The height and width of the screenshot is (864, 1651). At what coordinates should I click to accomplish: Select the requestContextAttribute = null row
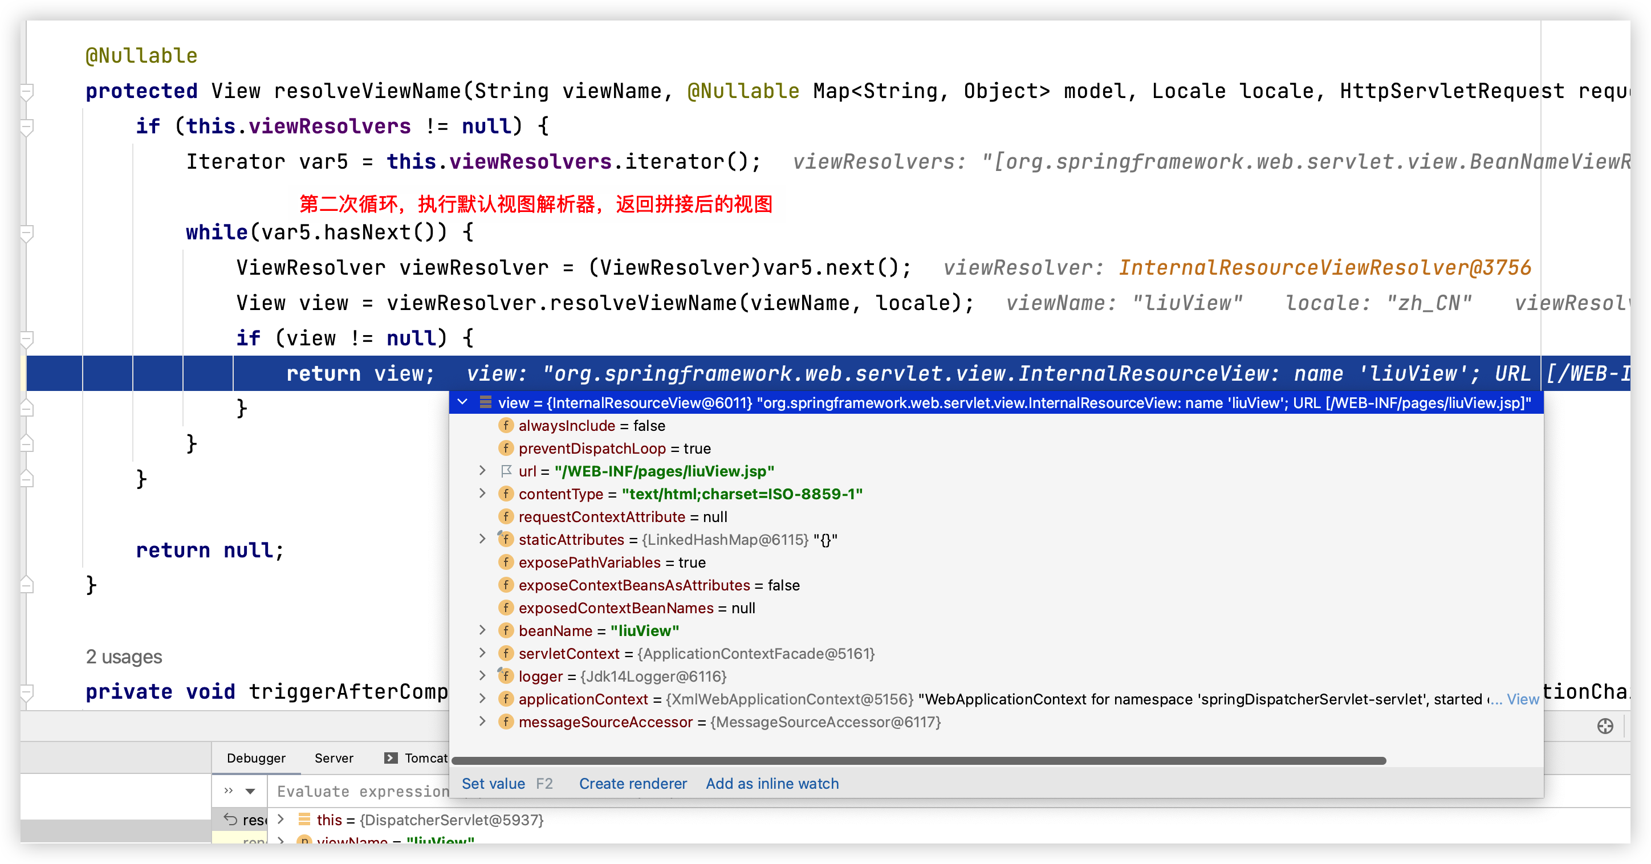(996, 516)
